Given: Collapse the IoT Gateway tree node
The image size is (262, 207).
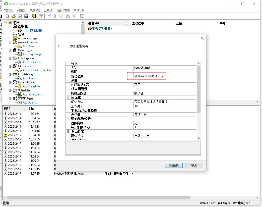Looking at the screenshot, I should [x=10, y=74].
